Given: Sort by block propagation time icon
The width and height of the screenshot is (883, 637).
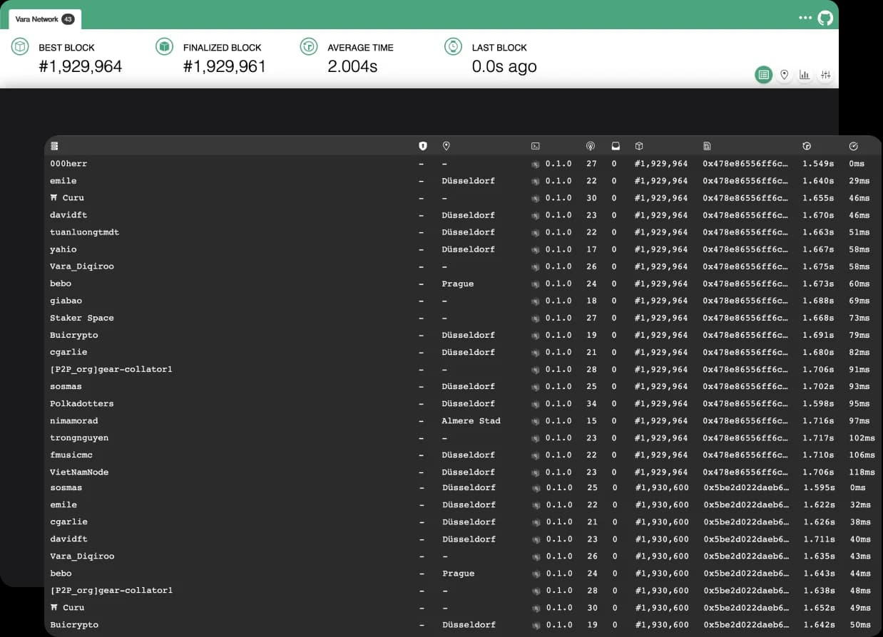Looking at the screenshot, I should pos(854,146).
